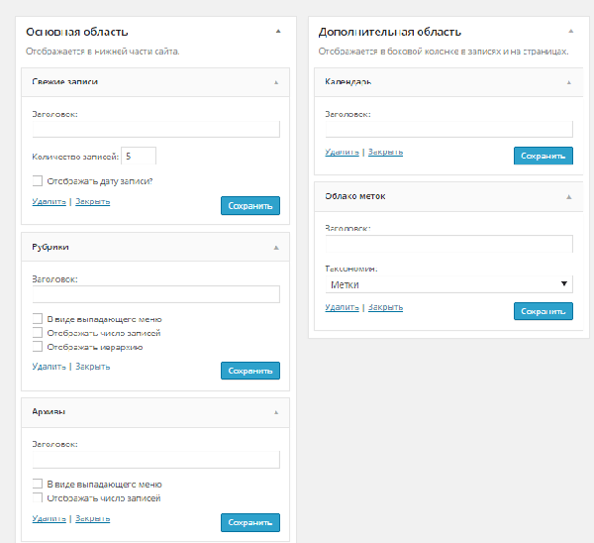Image resolution: width=594 pixels, height=543 pixels.
Task: Click Закрыть link in Календарь widget
Action: click(385, 153)
